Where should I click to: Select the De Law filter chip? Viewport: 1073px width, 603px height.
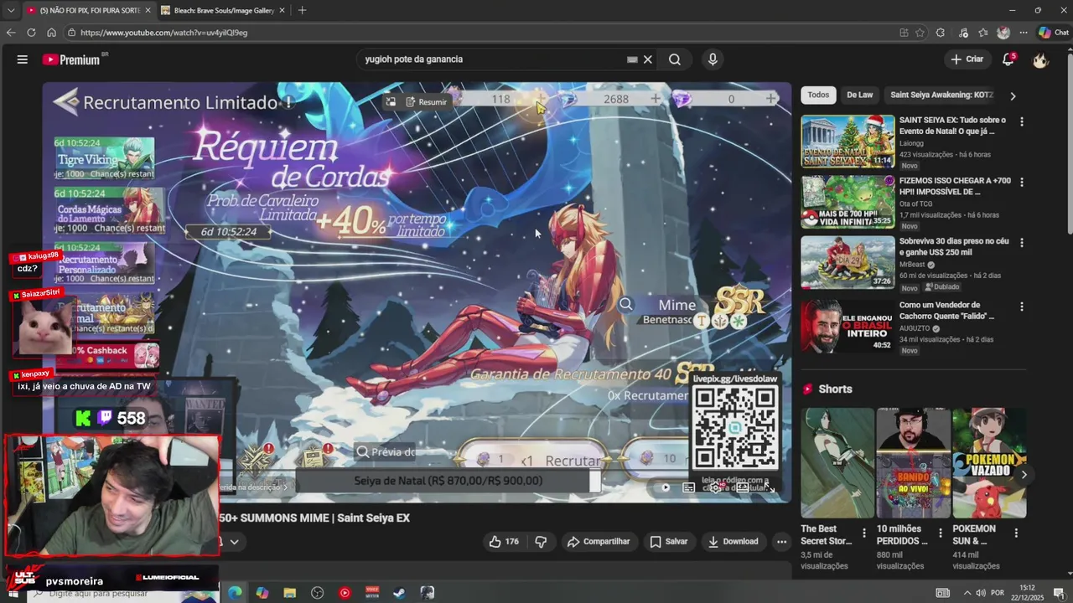click(859, 95)
